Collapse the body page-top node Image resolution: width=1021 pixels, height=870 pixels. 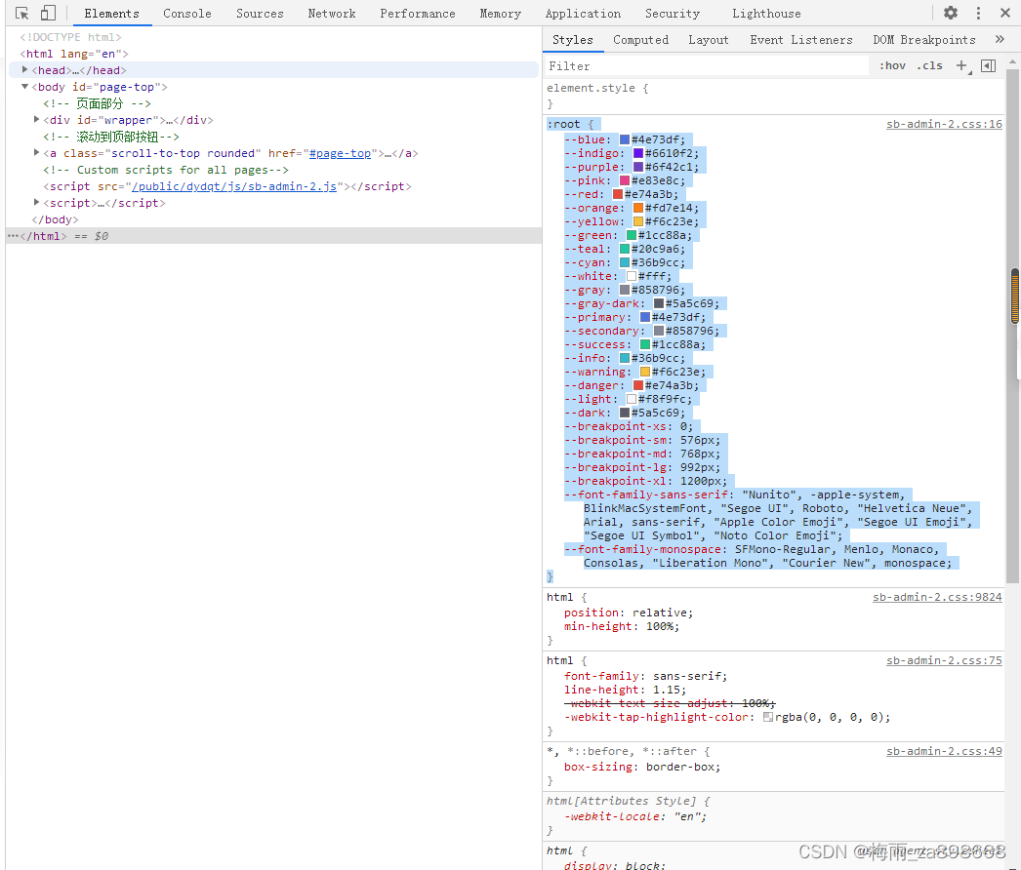[x=24, y=87]
